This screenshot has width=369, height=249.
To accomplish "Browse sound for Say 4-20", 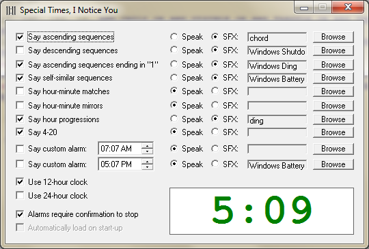I will click(333, 132).
